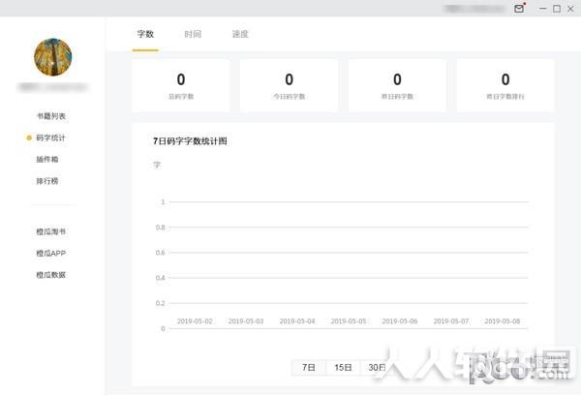Open the 橙瓜APP link
Viewport: 581px width, 396px height.
click(x=50, y=254)
